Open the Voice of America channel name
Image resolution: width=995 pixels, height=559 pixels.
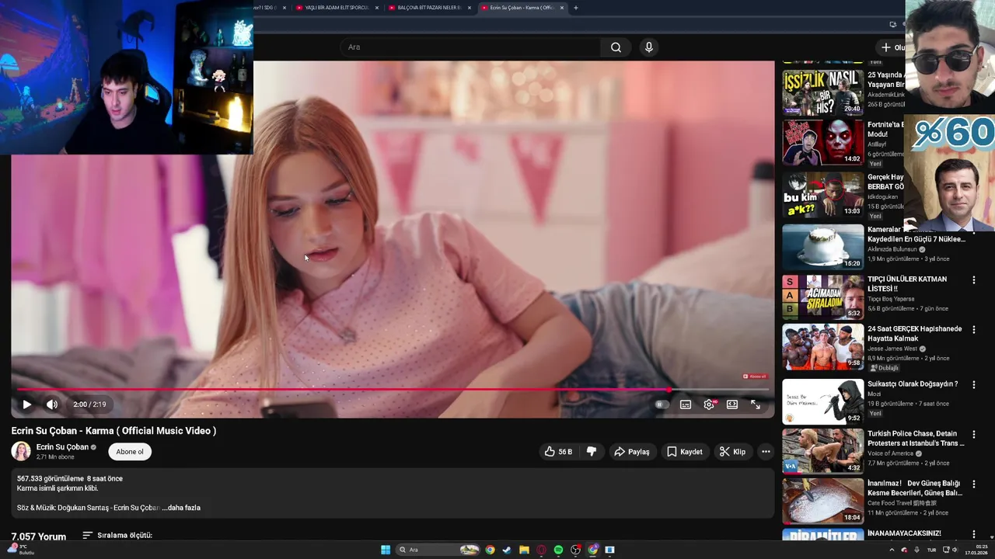[x=892, y=453]
